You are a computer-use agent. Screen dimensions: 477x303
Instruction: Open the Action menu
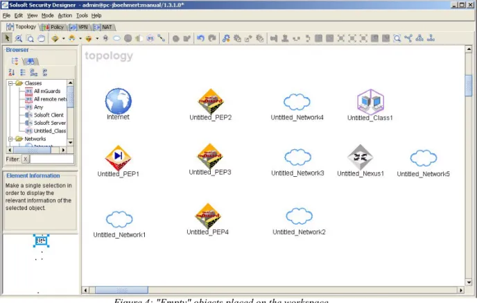point(65,15)
